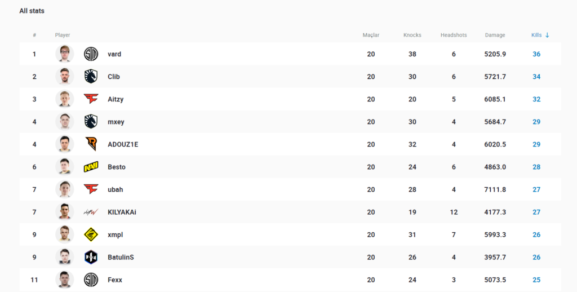
Task: Click the team logo beside ADOUZ1E
Action: [x=91, y=144]
